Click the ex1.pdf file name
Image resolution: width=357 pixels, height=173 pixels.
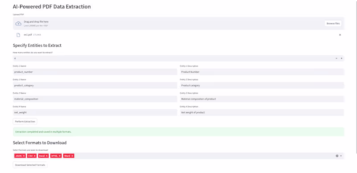28,35
